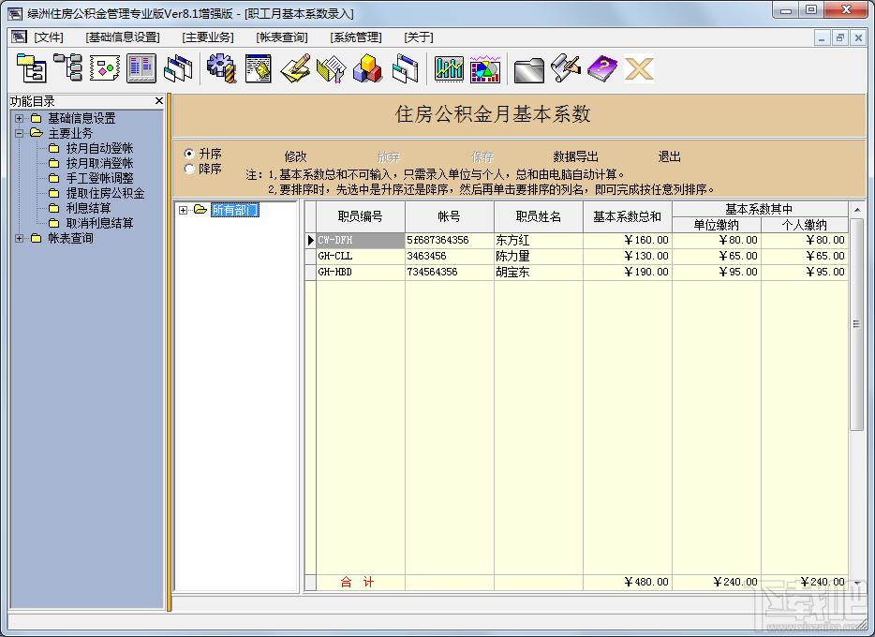Open the 主要业务 menu

coord(208,37)
